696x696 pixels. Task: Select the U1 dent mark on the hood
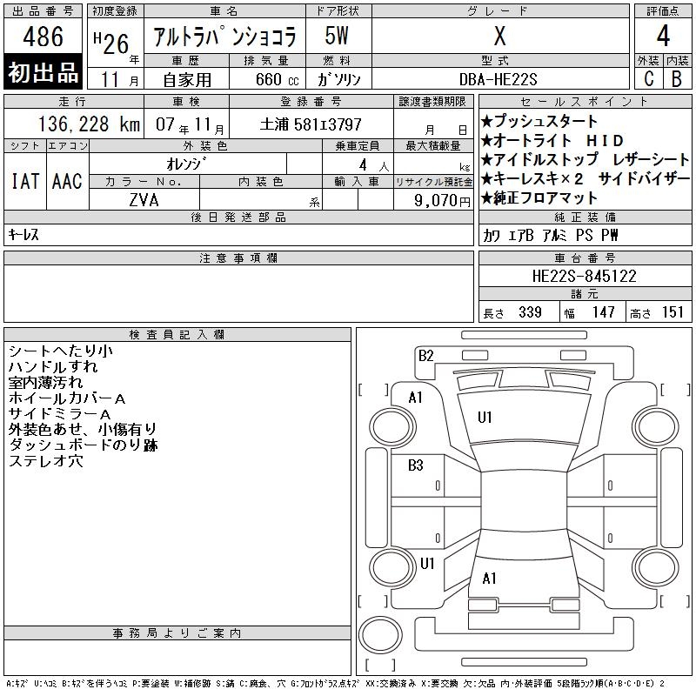tap(485, 418)
